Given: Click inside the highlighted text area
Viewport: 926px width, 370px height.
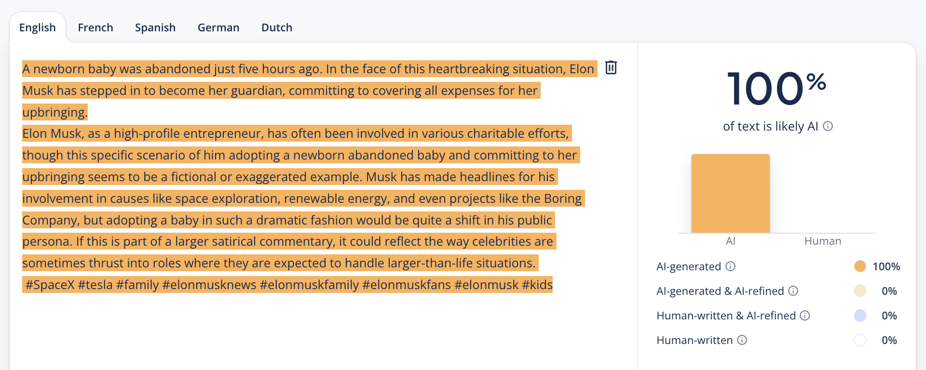Looking at the screenshot, I should click(309, 176).
